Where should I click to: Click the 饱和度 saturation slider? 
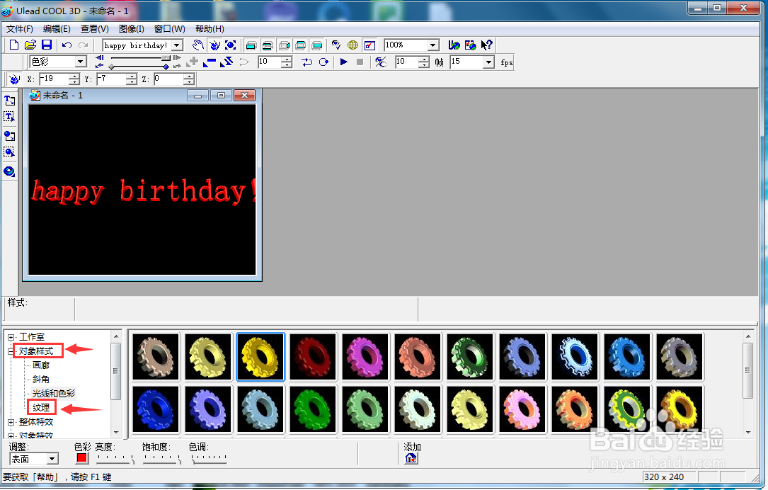point(162,459)
